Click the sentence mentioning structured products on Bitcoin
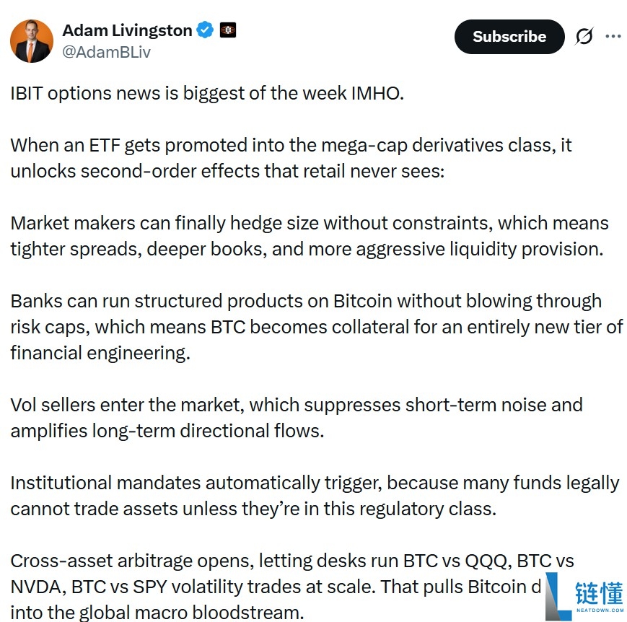This screenshot has width=627, height=622. click(310, 326)
